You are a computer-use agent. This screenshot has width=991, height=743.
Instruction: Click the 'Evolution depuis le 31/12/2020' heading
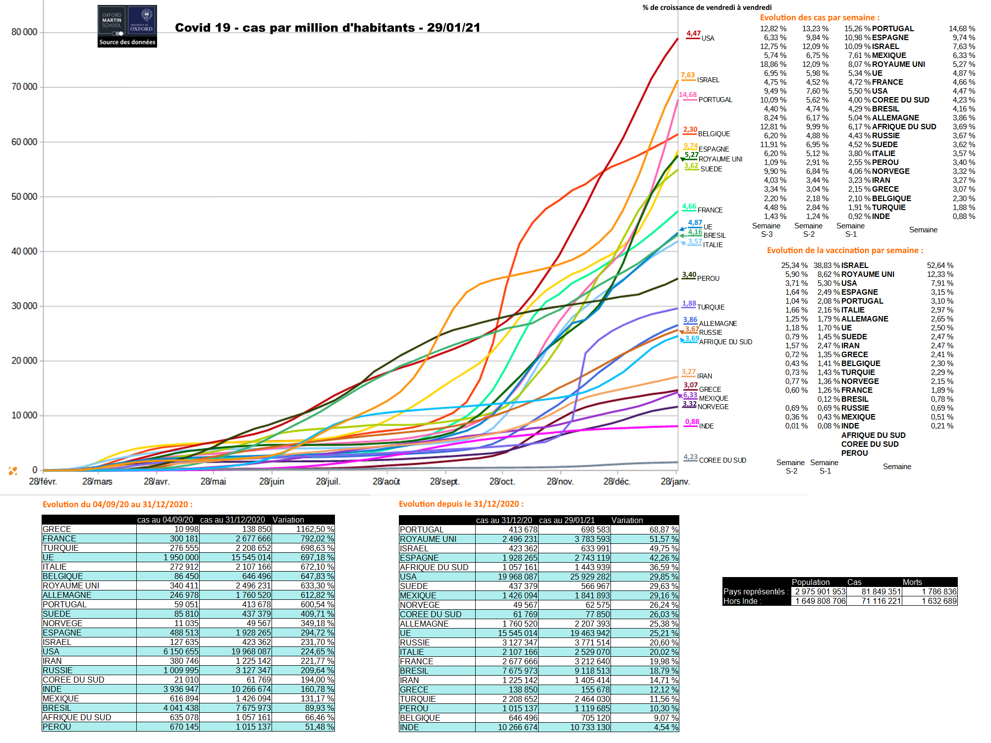[x=461, y=504]
